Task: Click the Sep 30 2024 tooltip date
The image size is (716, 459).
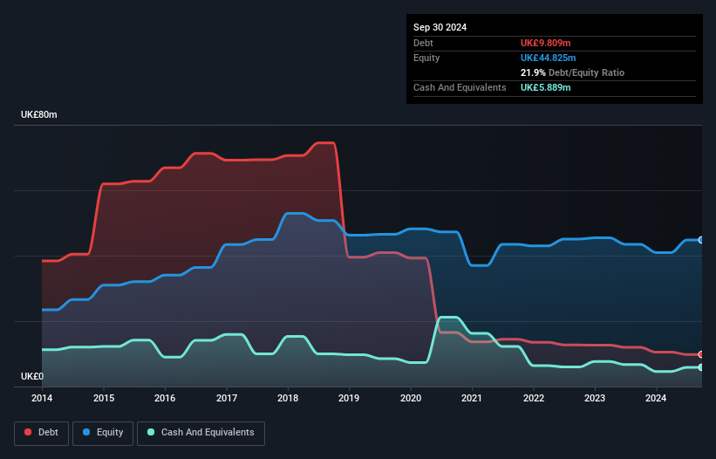Action: [440, 27]
